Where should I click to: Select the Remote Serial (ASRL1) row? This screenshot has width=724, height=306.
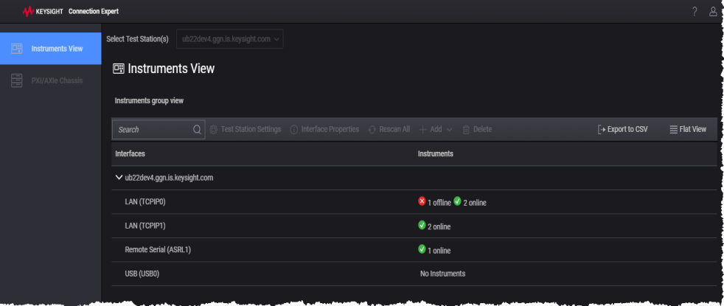[x=414, y=250]
